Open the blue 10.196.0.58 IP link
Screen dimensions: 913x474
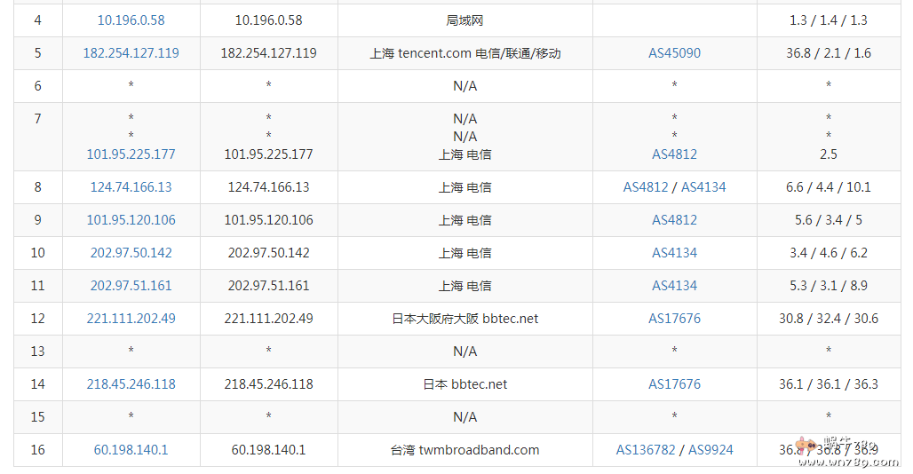click(x=131, y=20)
